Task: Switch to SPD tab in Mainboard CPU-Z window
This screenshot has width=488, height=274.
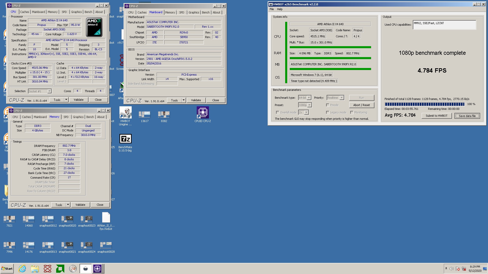Action: [x=182, y=12]
